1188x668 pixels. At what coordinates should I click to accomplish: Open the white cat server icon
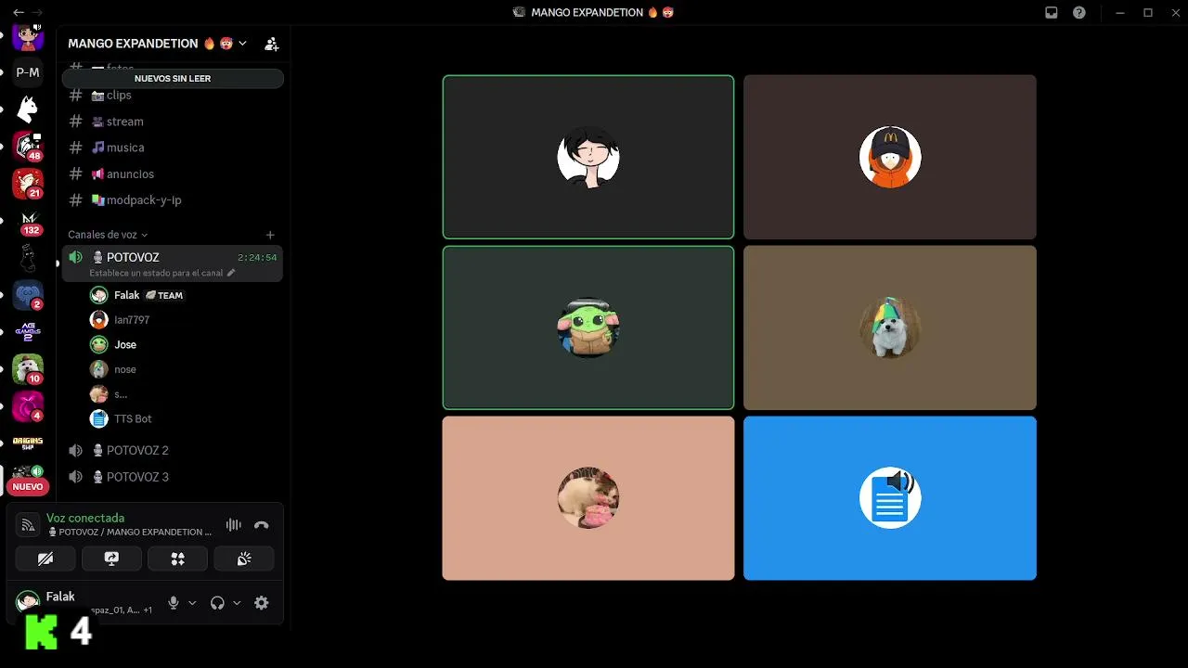coord(28,109)
